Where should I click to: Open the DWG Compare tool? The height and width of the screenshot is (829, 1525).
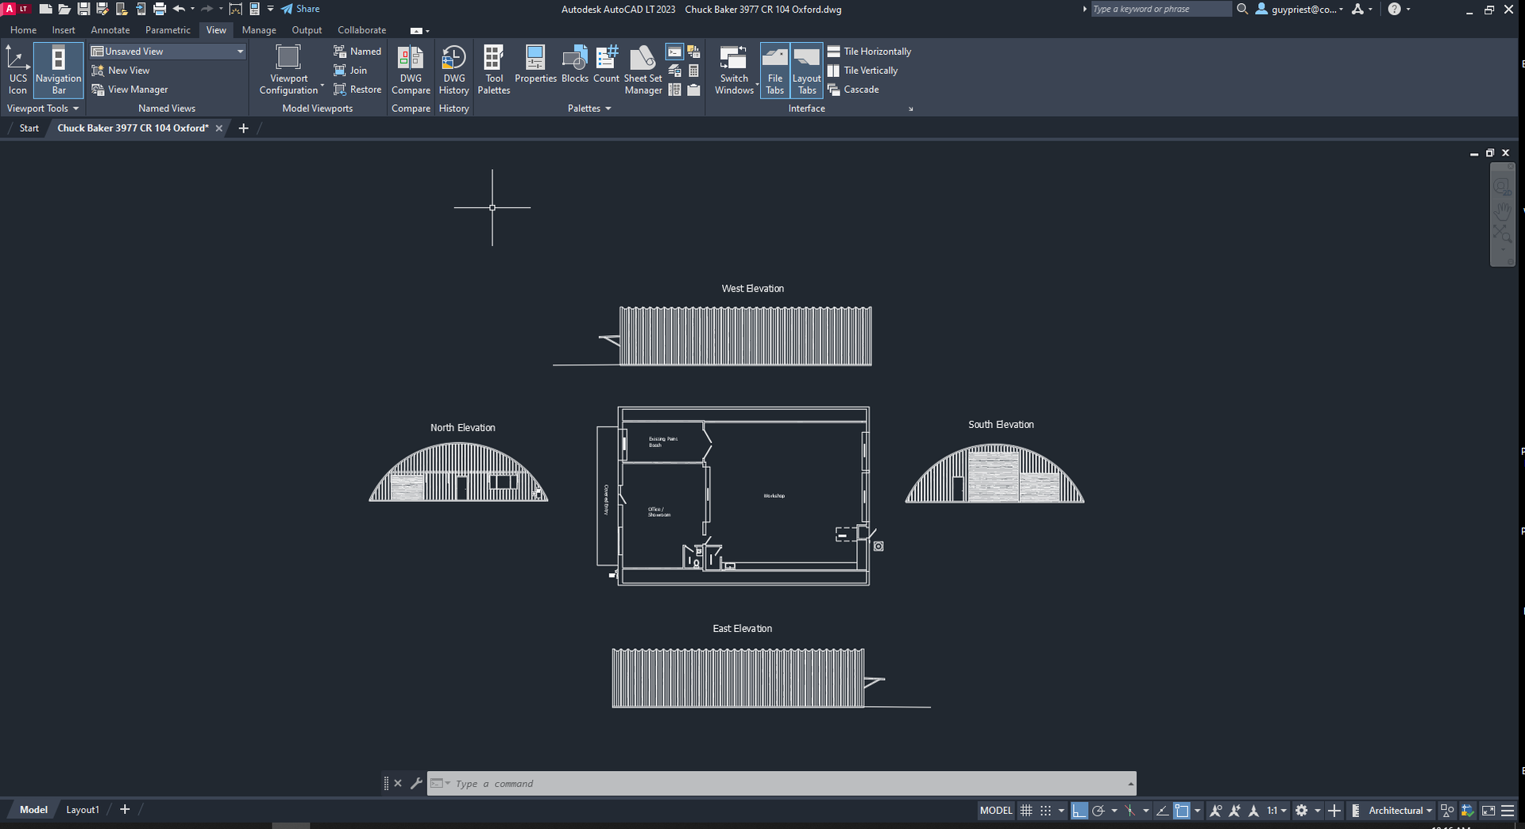click(x=411, y=70)
